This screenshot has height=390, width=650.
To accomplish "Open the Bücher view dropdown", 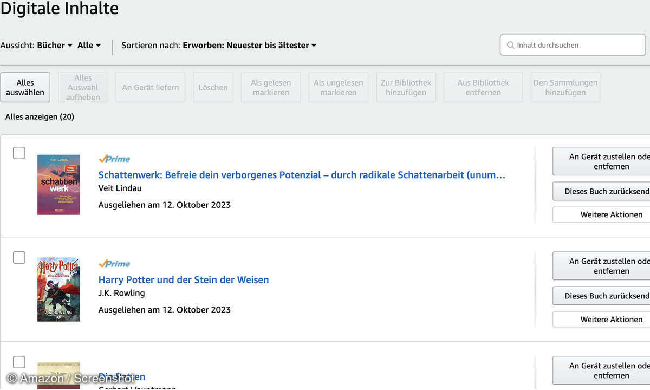I will click(54, 45).
